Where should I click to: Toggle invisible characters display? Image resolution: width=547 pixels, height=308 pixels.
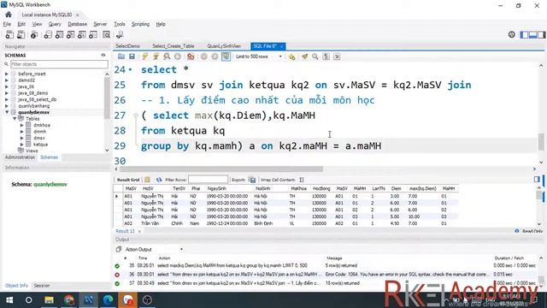326,56
